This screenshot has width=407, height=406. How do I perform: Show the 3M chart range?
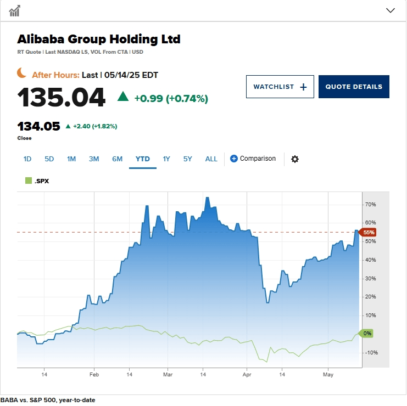tap(94, 159)
